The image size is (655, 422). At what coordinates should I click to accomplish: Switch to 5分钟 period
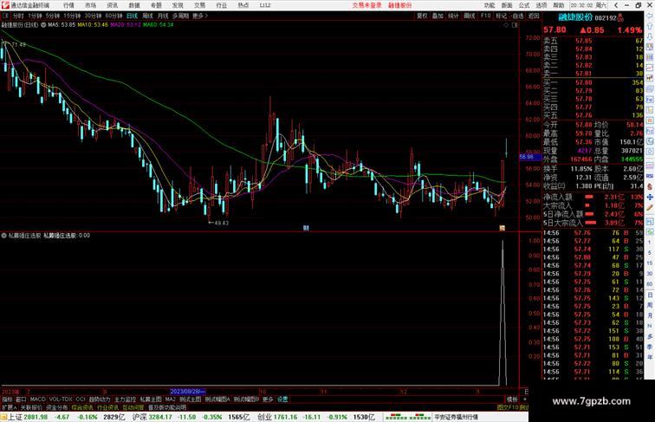pos(53,16)
